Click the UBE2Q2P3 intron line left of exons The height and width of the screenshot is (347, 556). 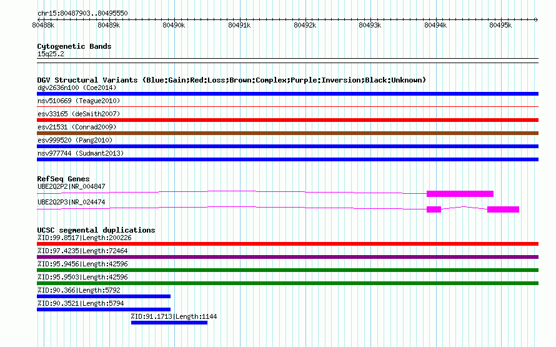(x=232, y=207)
